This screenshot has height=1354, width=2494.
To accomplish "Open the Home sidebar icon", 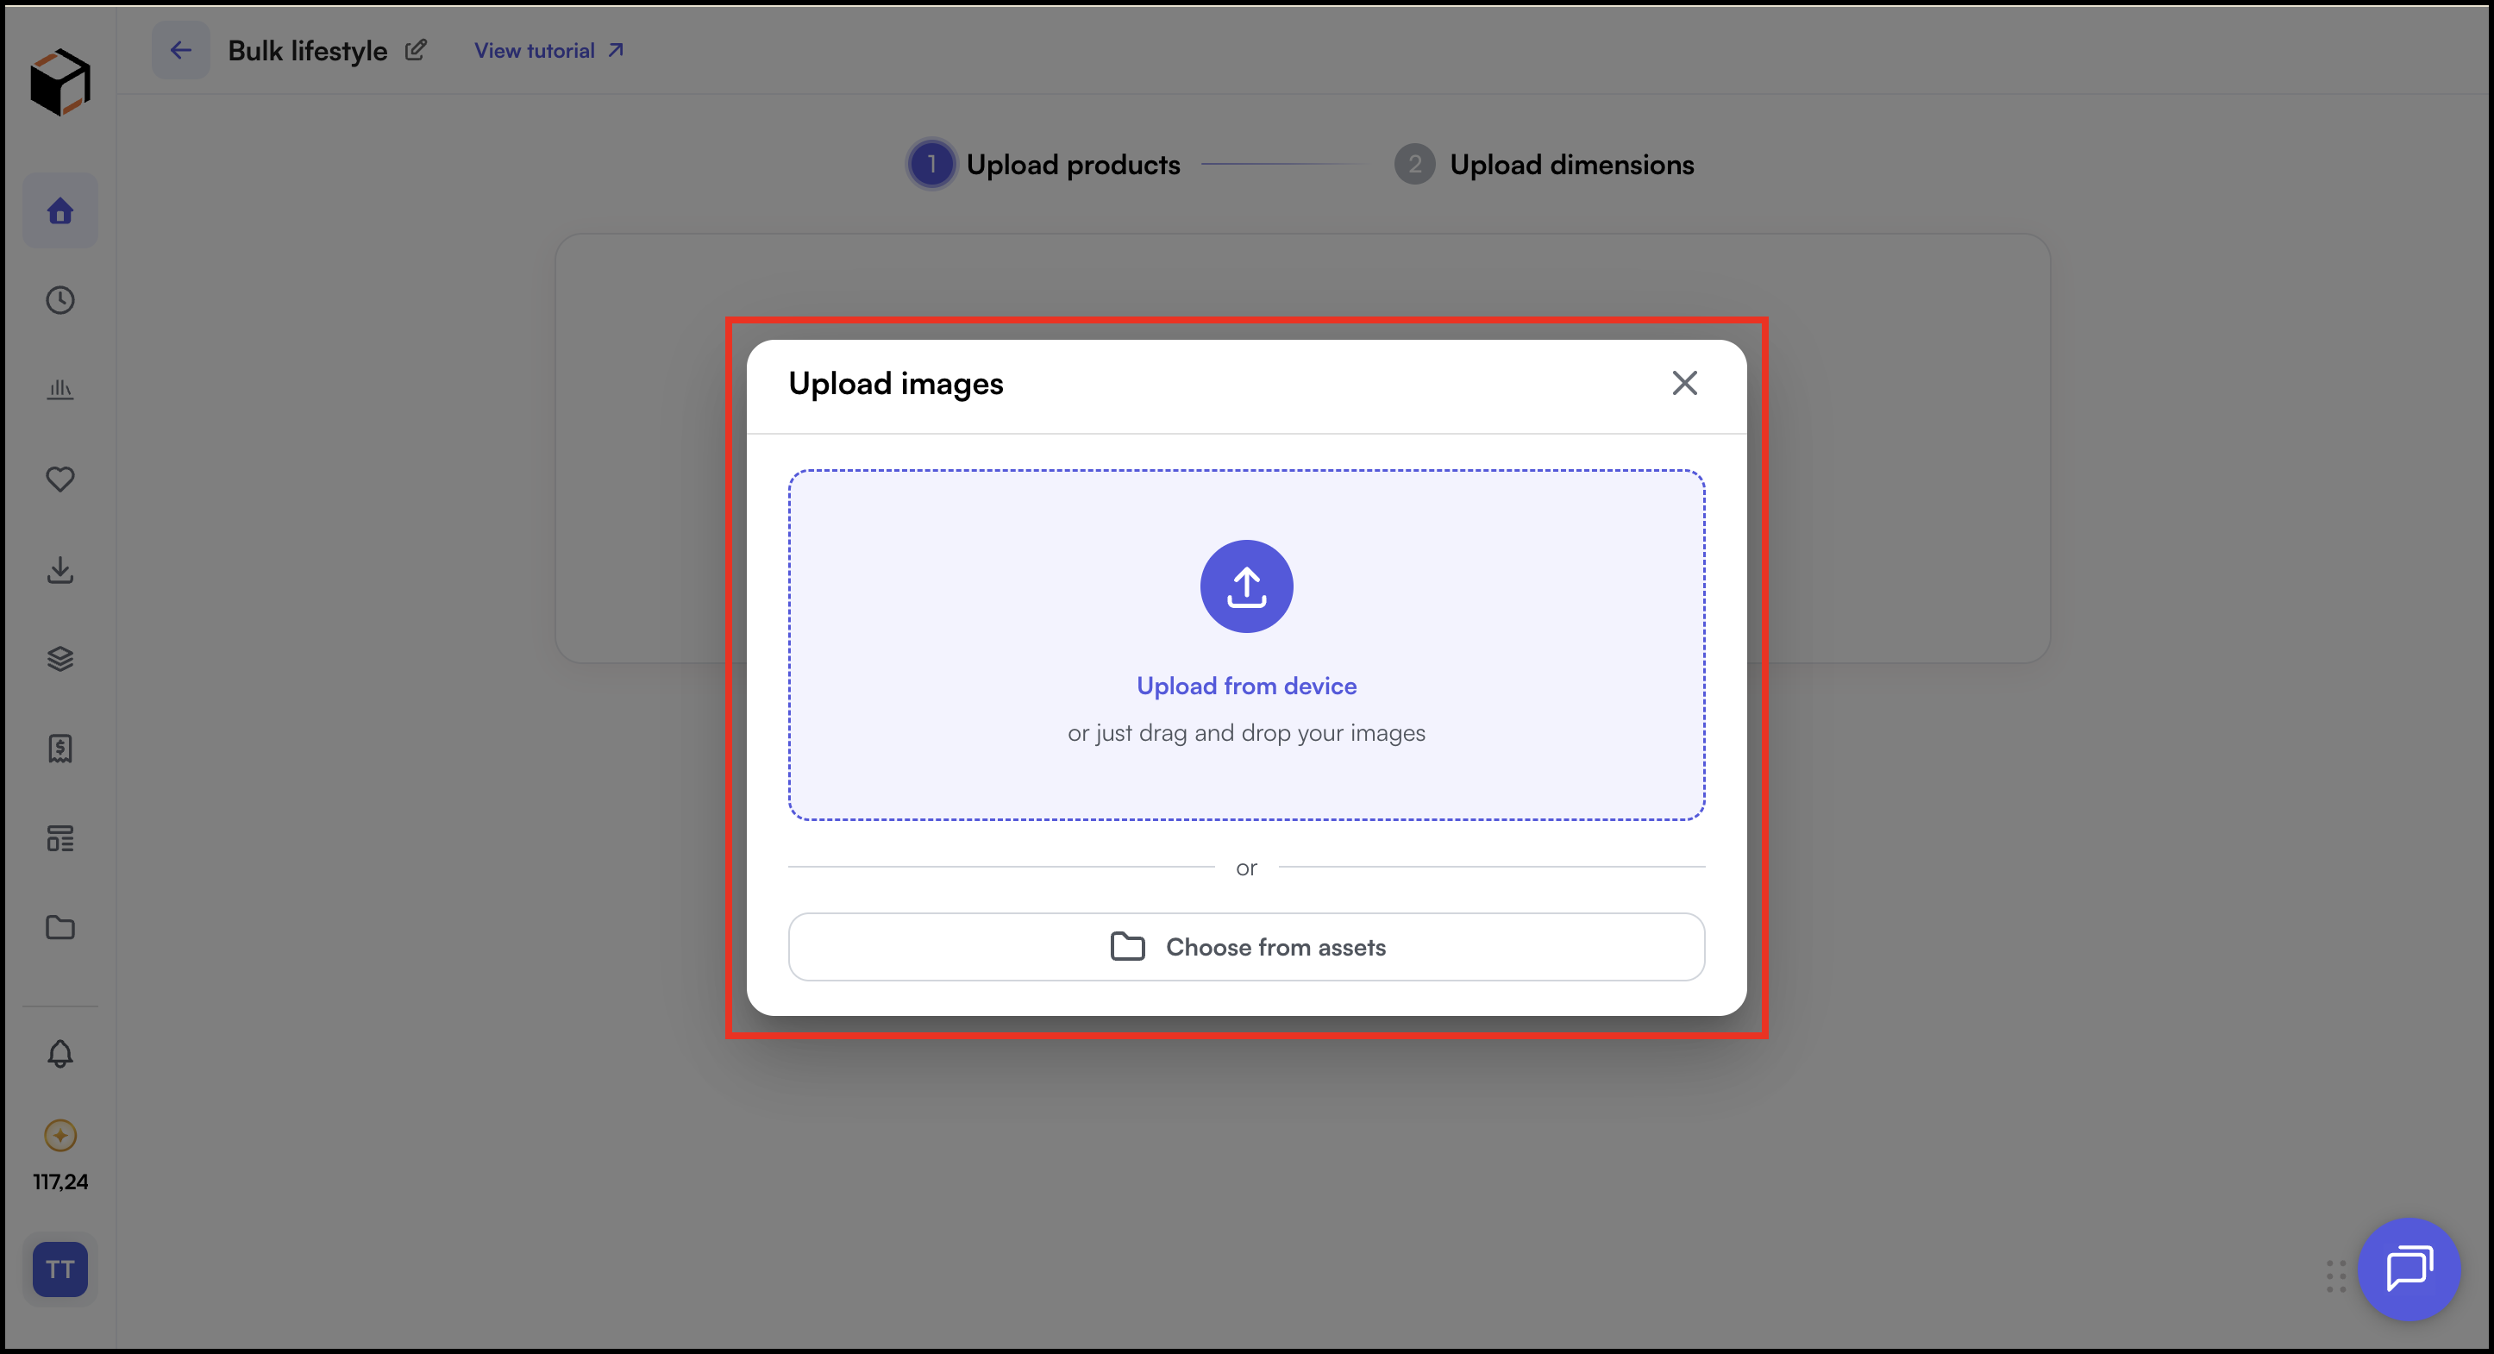I will click(60, 211).
